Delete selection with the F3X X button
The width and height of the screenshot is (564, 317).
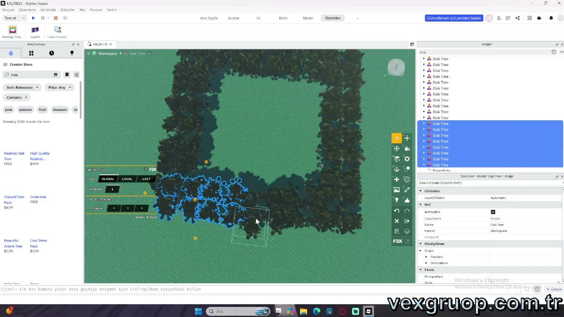point(397,221)
